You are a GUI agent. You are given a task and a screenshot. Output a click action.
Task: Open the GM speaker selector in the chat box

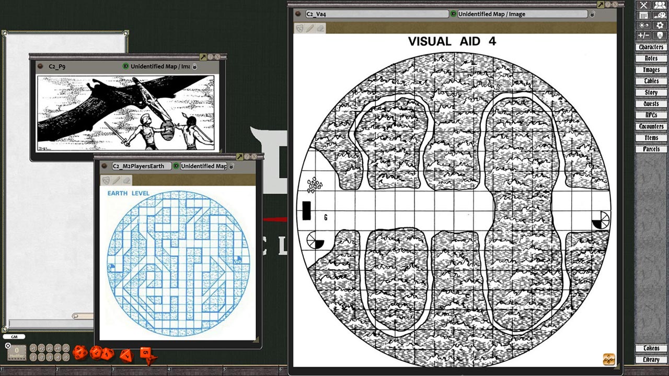[14, 337]
